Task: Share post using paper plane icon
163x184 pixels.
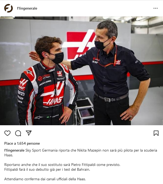Action: click(29, 133)
